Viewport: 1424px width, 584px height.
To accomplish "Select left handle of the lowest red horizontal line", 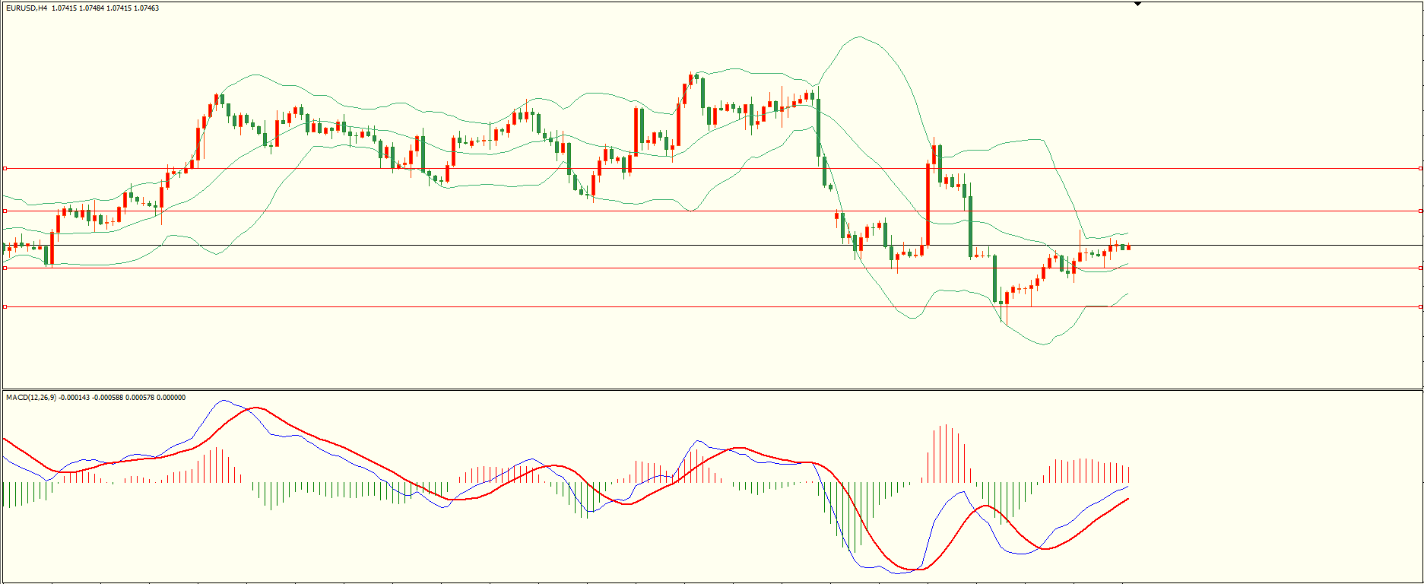I will click(x=5, y=306).
